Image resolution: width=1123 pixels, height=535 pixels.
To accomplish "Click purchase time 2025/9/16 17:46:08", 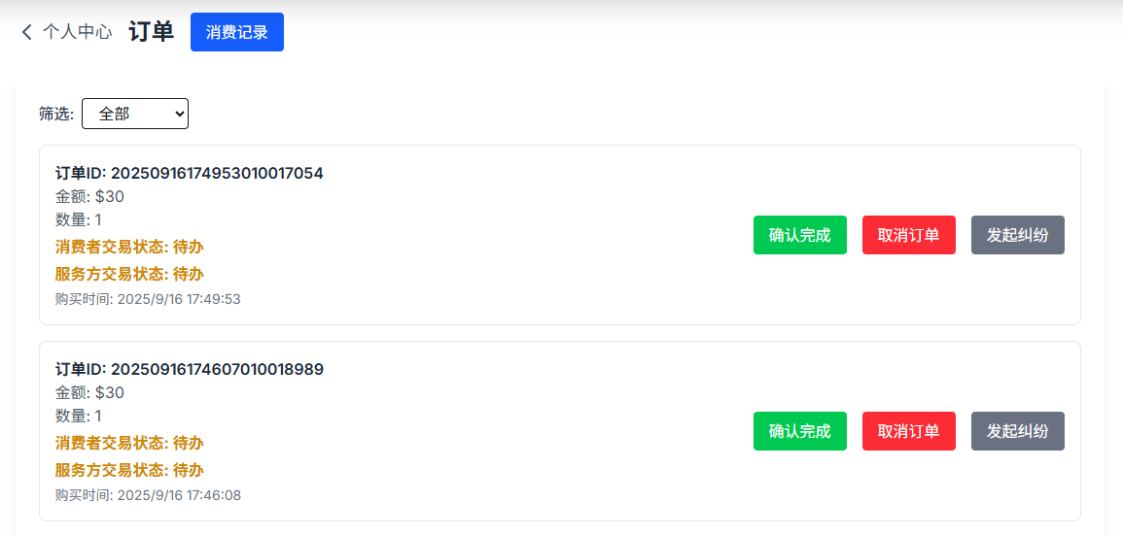I will (x=148, y=495).
